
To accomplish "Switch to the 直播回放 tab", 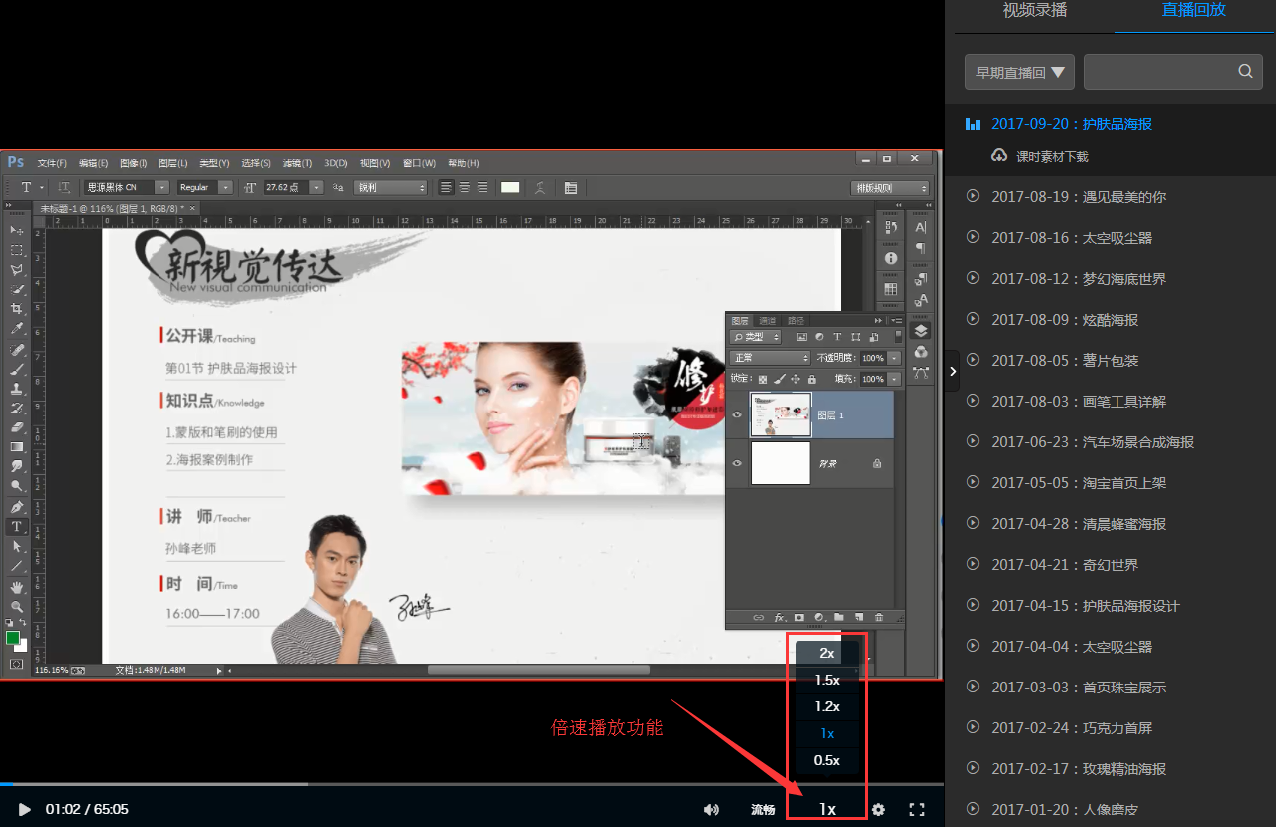I will [x=1193, y=10].
